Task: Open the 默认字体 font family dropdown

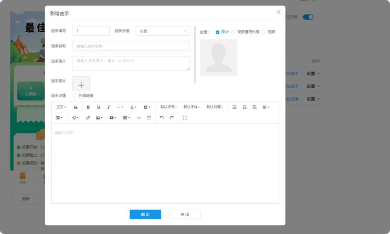Action: [191, 107]
